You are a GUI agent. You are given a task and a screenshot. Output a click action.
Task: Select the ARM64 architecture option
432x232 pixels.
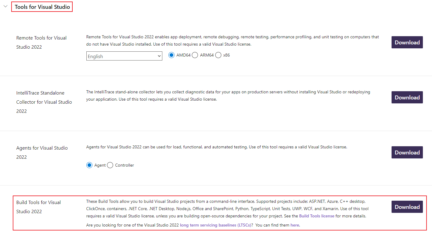(x=195, y=55)
